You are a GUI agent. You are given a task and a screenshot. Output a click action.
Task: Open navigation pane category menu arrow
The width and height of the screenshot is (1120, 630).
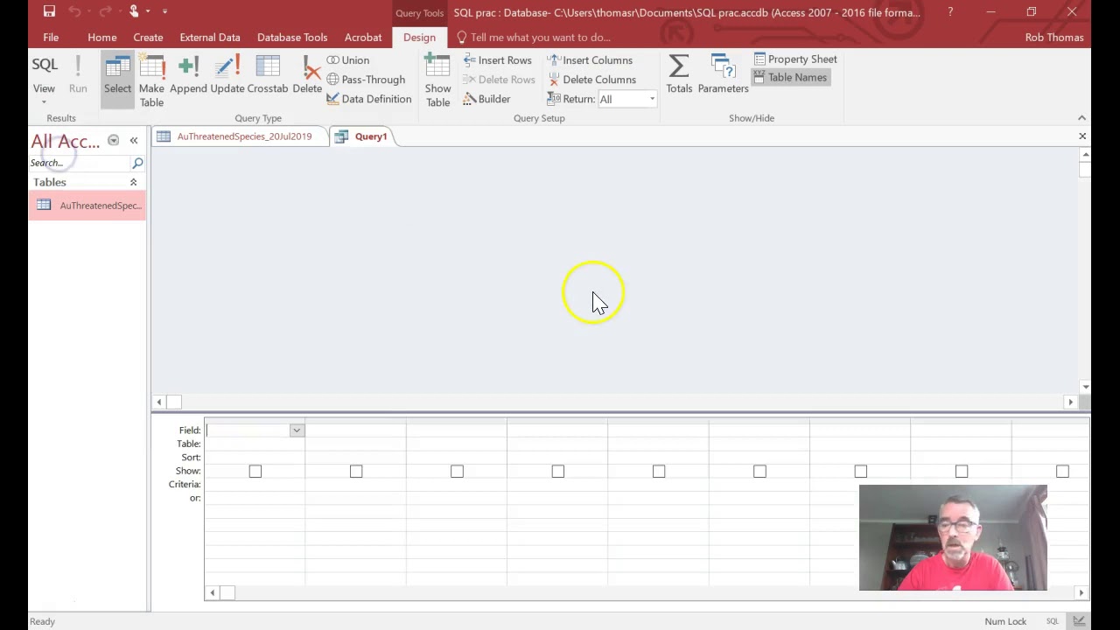point(113,141)
